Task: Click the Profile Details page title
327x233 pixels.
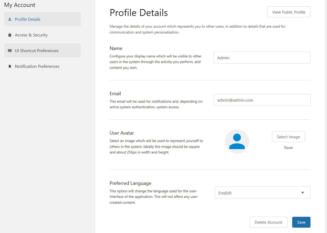Action: click(139, 13)
